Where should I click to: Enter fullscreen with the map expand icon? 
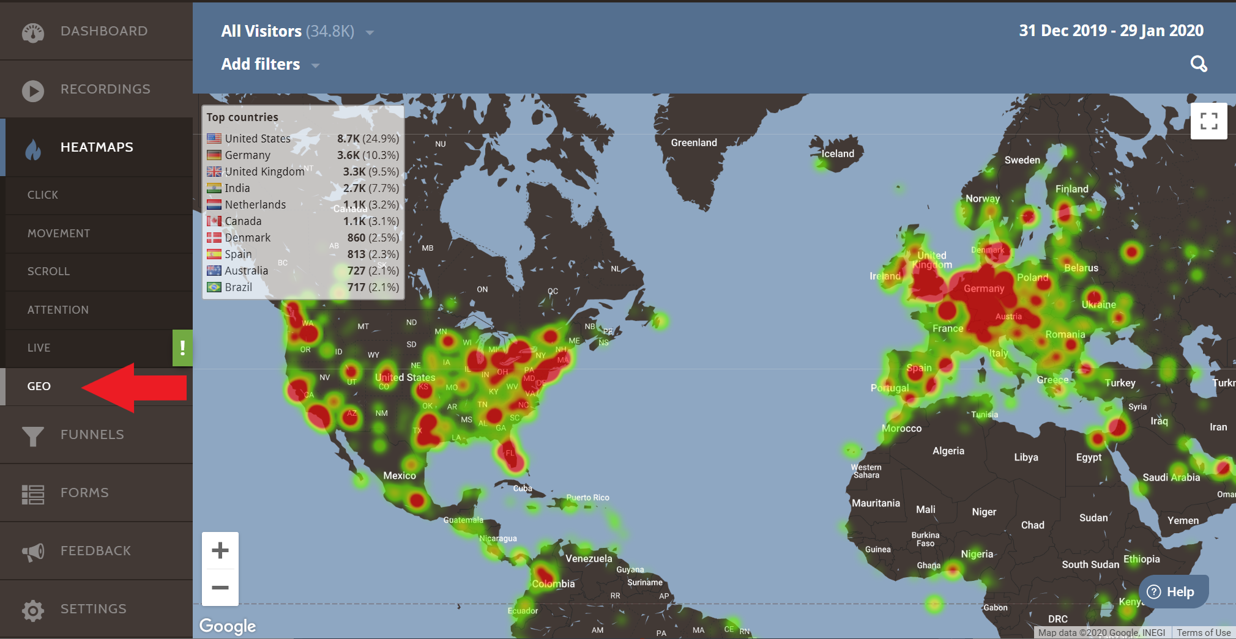pos(1209,121)
